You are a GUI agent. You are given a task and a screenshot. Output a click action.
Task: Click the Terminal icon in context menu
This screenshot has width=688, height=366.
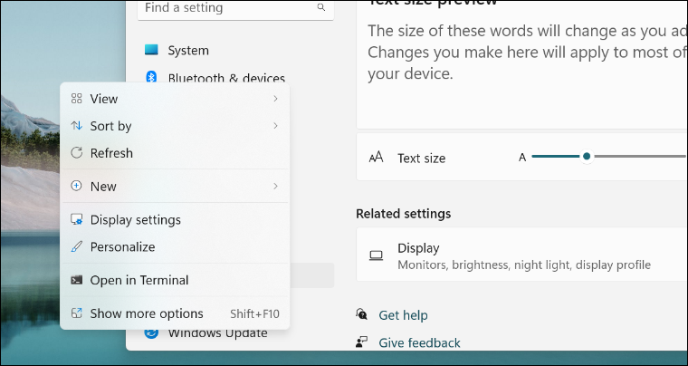tap(77, 281)
